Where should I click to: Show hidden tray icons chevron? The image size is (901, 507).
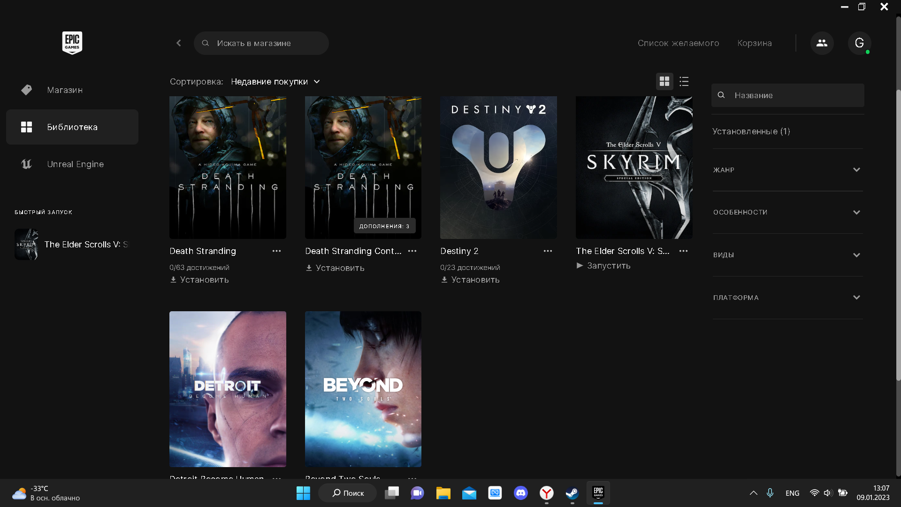click(x=754, y=493)
